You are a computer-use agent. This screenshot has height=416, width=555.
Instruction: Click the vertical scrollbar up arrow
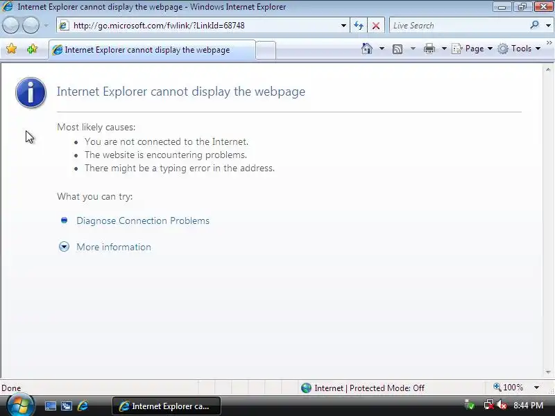(x=548, y=70)
